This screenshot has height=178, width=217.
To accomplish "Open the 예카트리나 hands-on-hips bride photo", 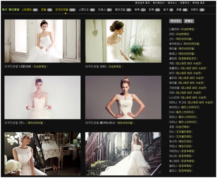I will point(123,97).
